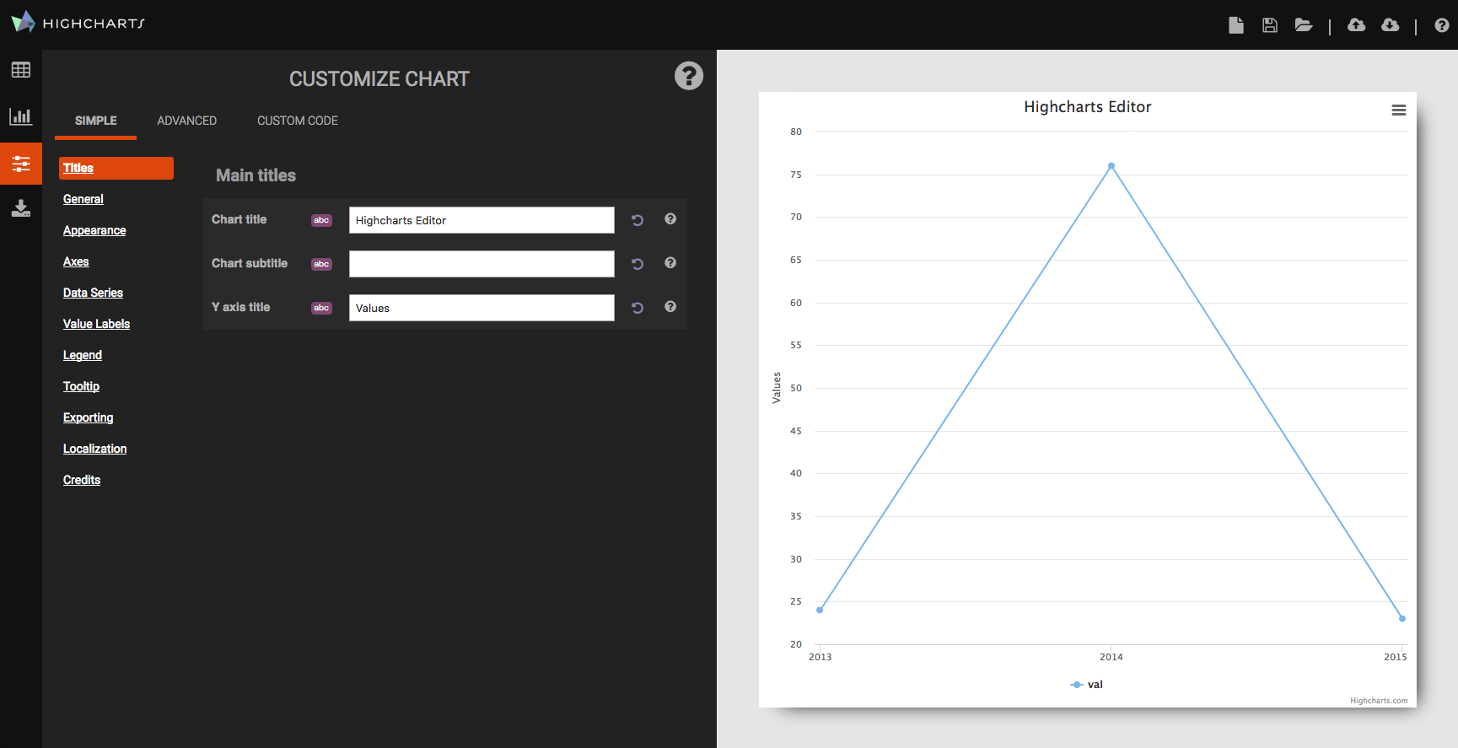The image size is (1458, 748).
Task: Click the save floppy disk icon
Action: click(x=1270, y=25)
